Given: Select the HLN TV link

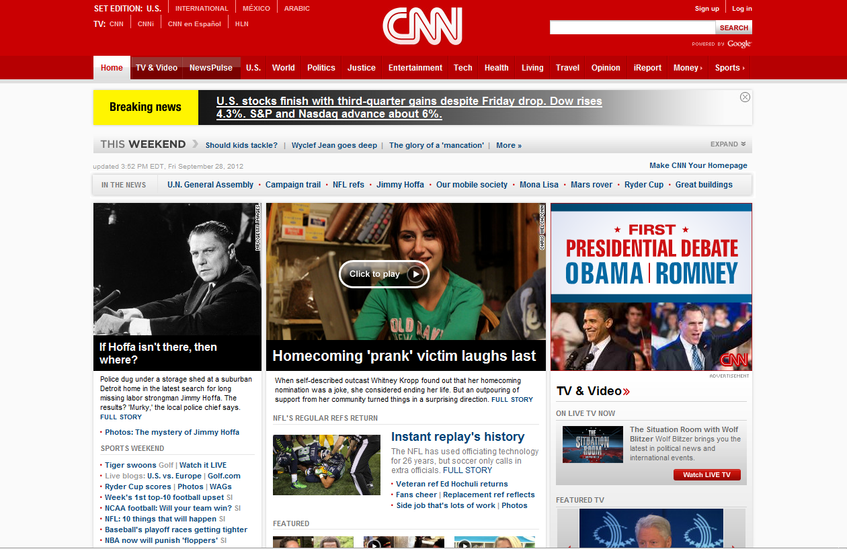Looking at the screenshot, I should pos(242,24).
